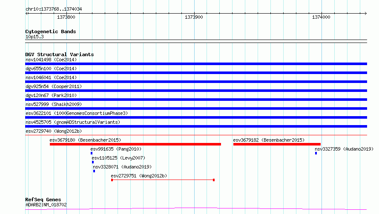Click the red bar under esv3679180
This screenshot has width=379, height=214.
[135, 144]
